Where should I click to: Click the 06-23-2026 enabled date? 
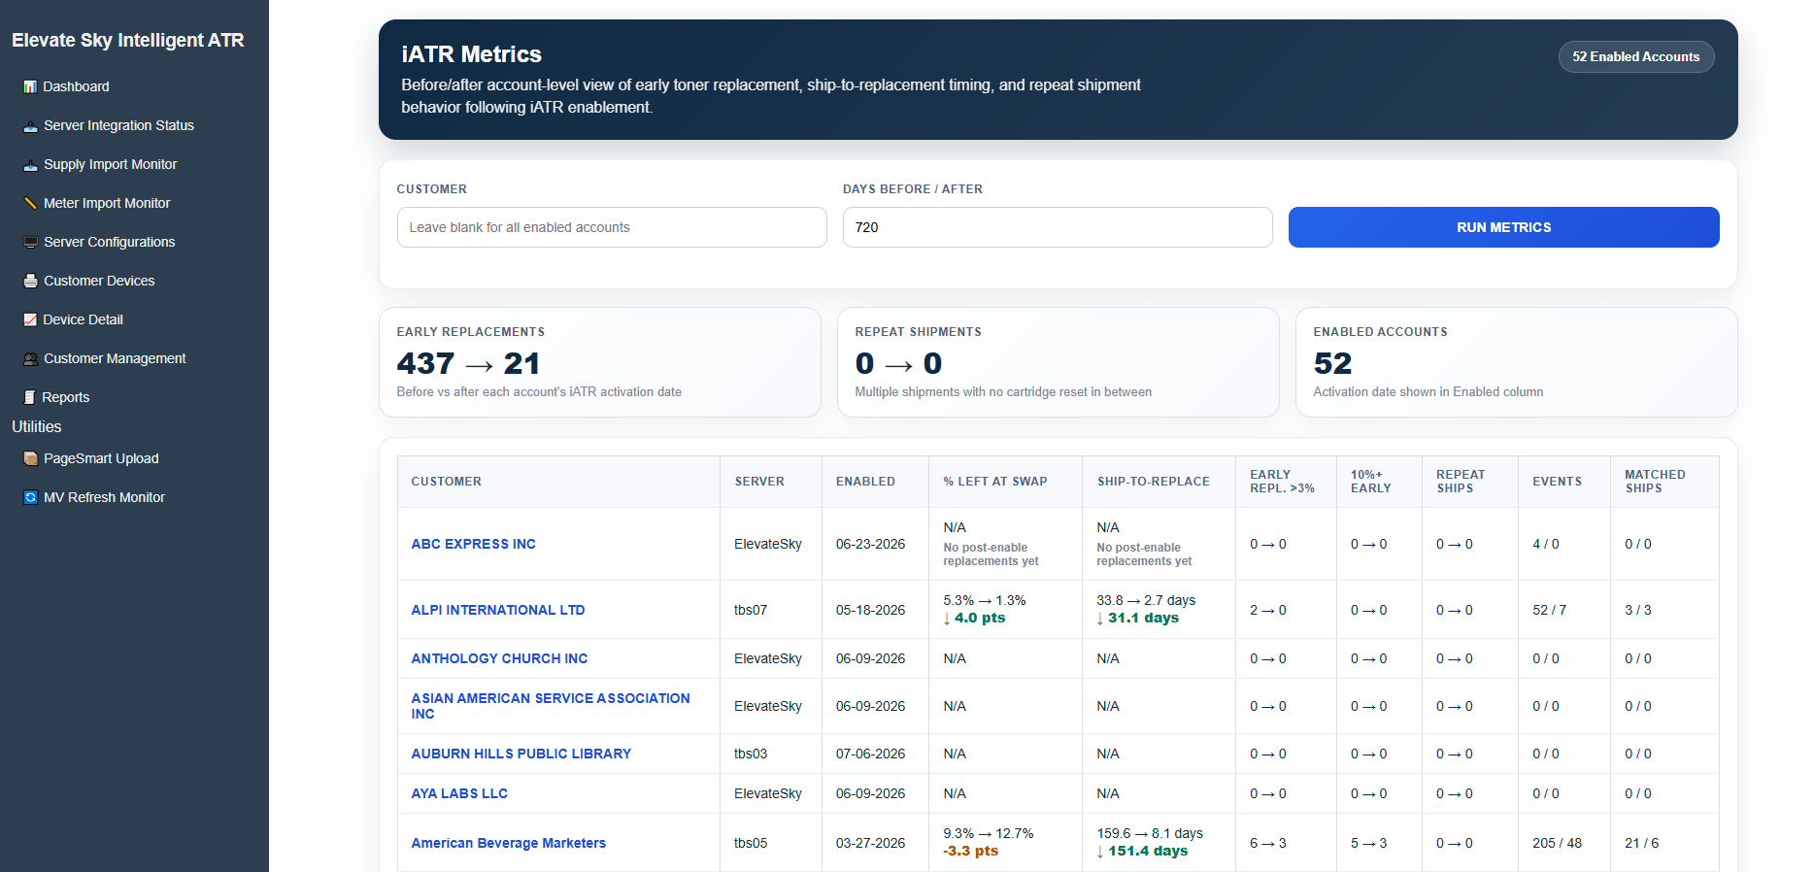(870, 544)
